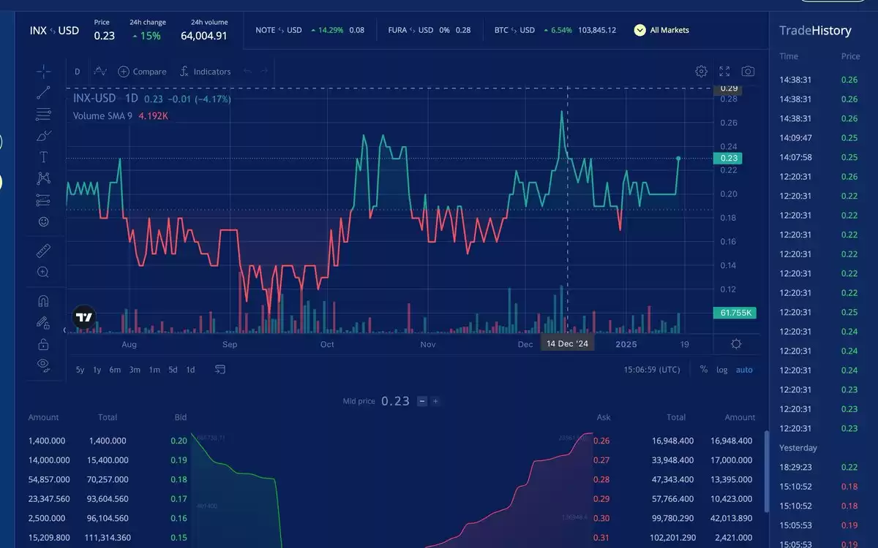This screenshot has width=878, height=548.
Task: Toggle the log price scale
Action: pos(722,370)
